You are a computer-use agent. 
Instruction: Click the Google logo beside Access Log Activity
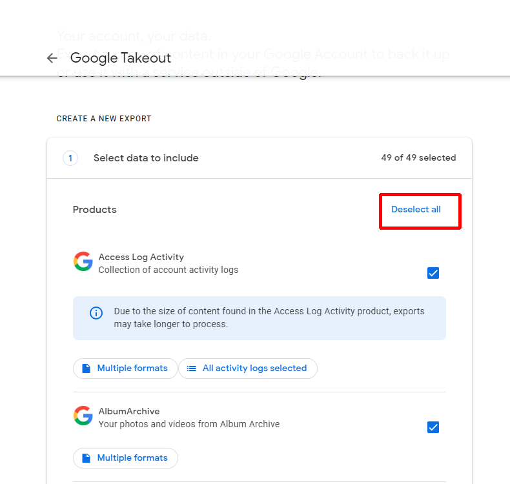(83, 262)
